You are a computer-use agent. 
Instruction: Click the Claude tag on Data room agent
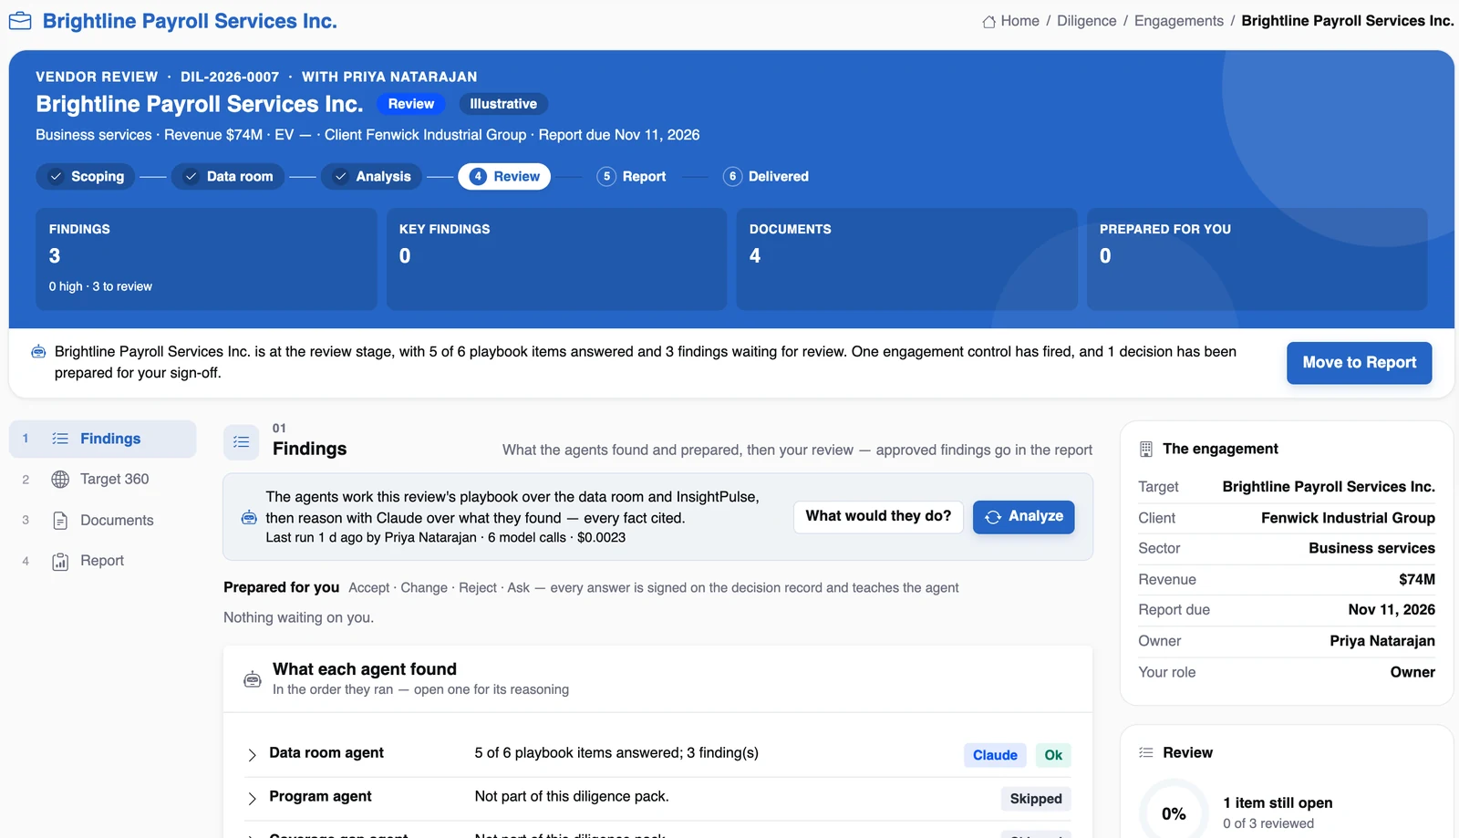[995, 756]
